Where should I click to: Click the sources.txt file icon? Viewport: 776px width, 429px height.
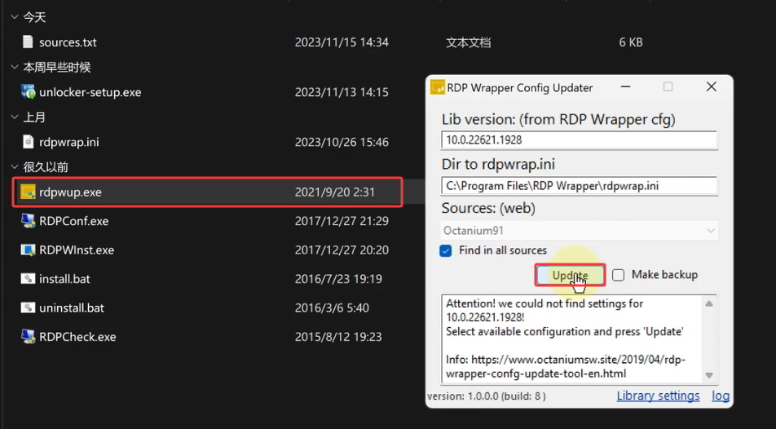pos(29,42)
